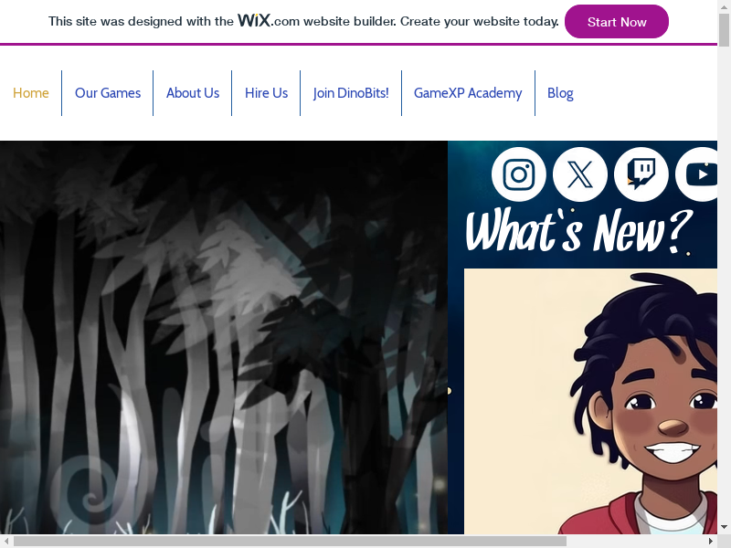
Task: Click the vertical scrollbar down arrow
Action: coord(724,528)
